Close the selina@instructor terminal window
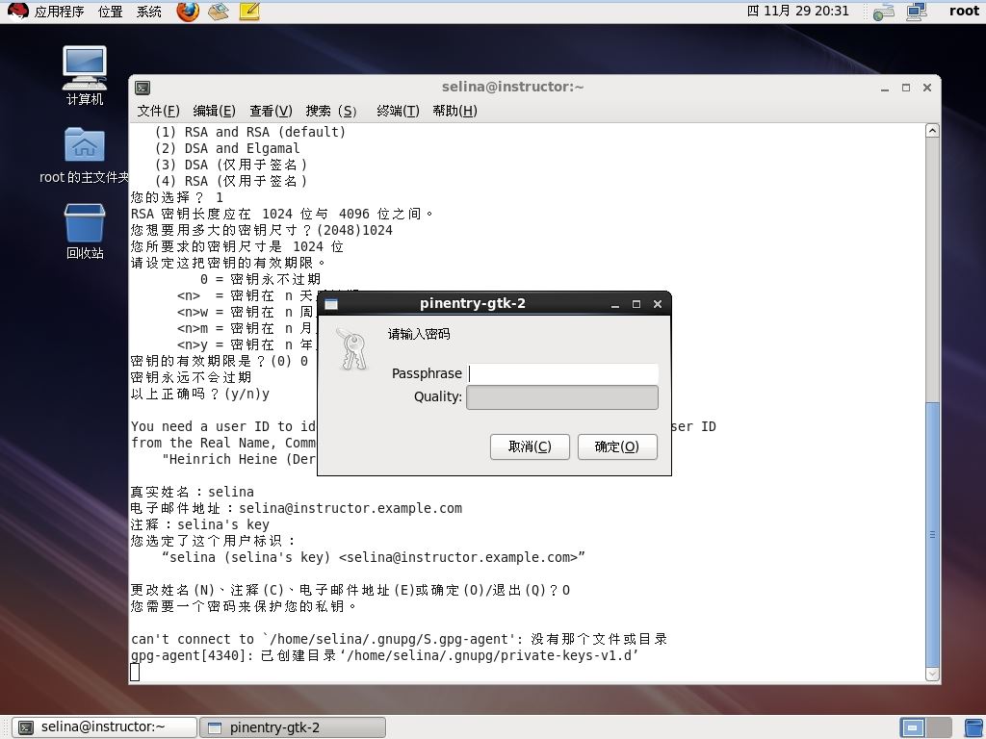Screen dimensions: 986x739 927,88
